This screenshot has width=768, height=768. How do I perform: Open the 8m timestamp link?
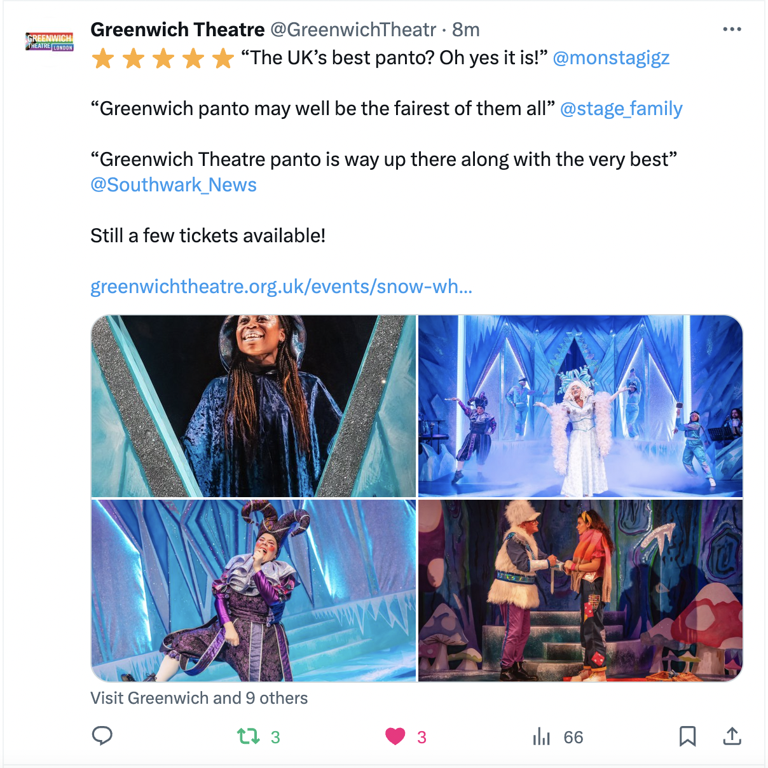466,29
